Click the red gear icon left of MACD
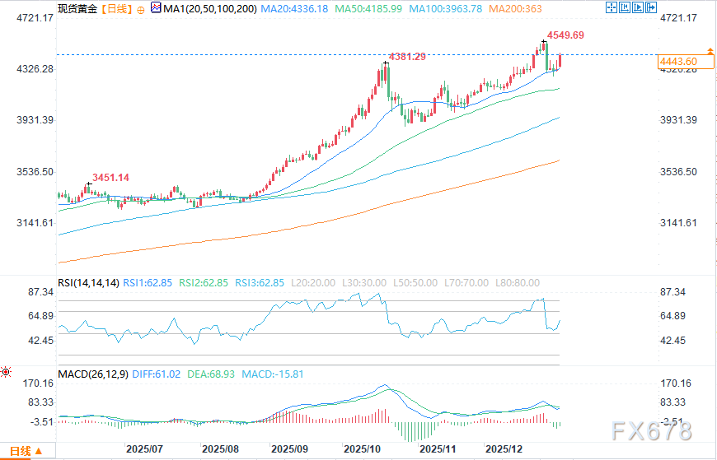 coord(7,373)
